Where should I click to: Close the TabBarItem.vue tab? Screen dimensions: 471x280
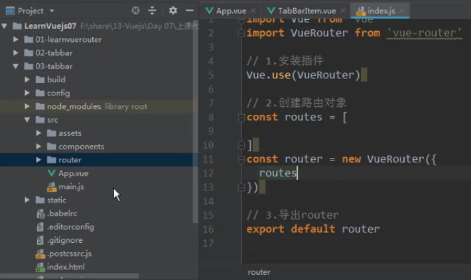coord(343,11)
